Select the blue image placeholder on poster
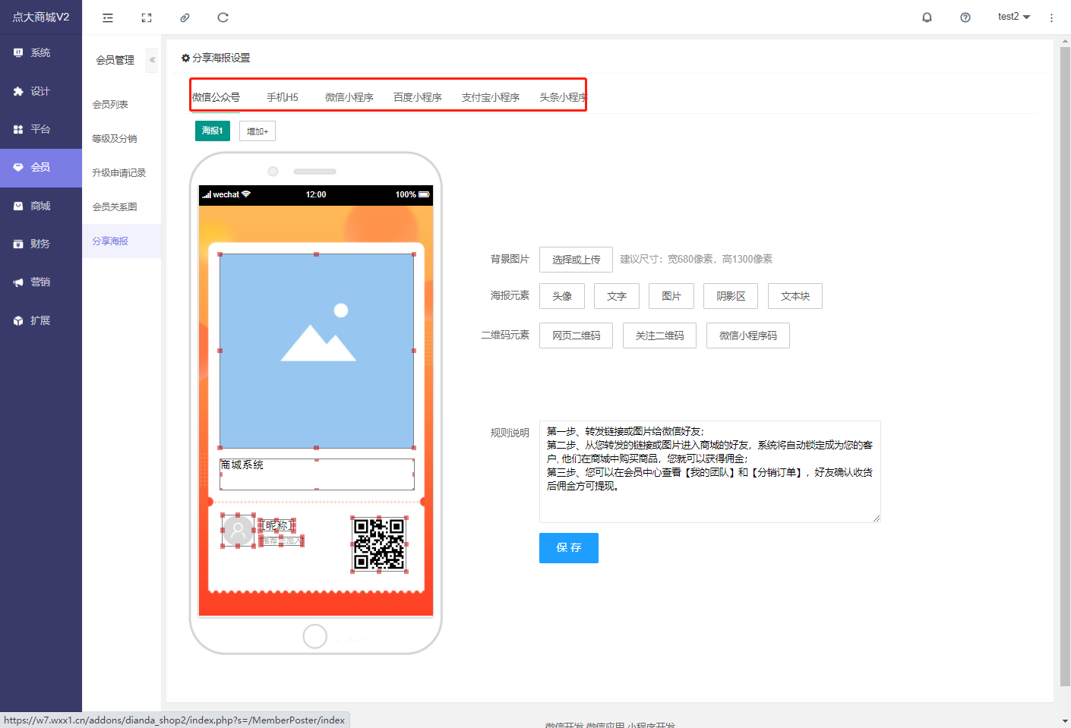The height and width of the screenshot is (728, 1071). 317,351
